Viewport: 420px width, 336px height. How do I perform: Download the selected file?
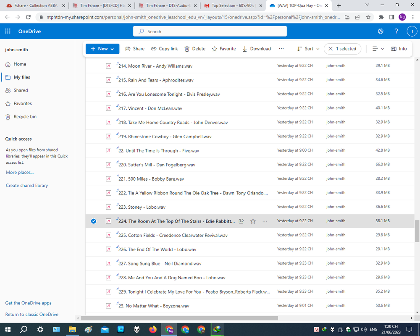coord(257,49)
